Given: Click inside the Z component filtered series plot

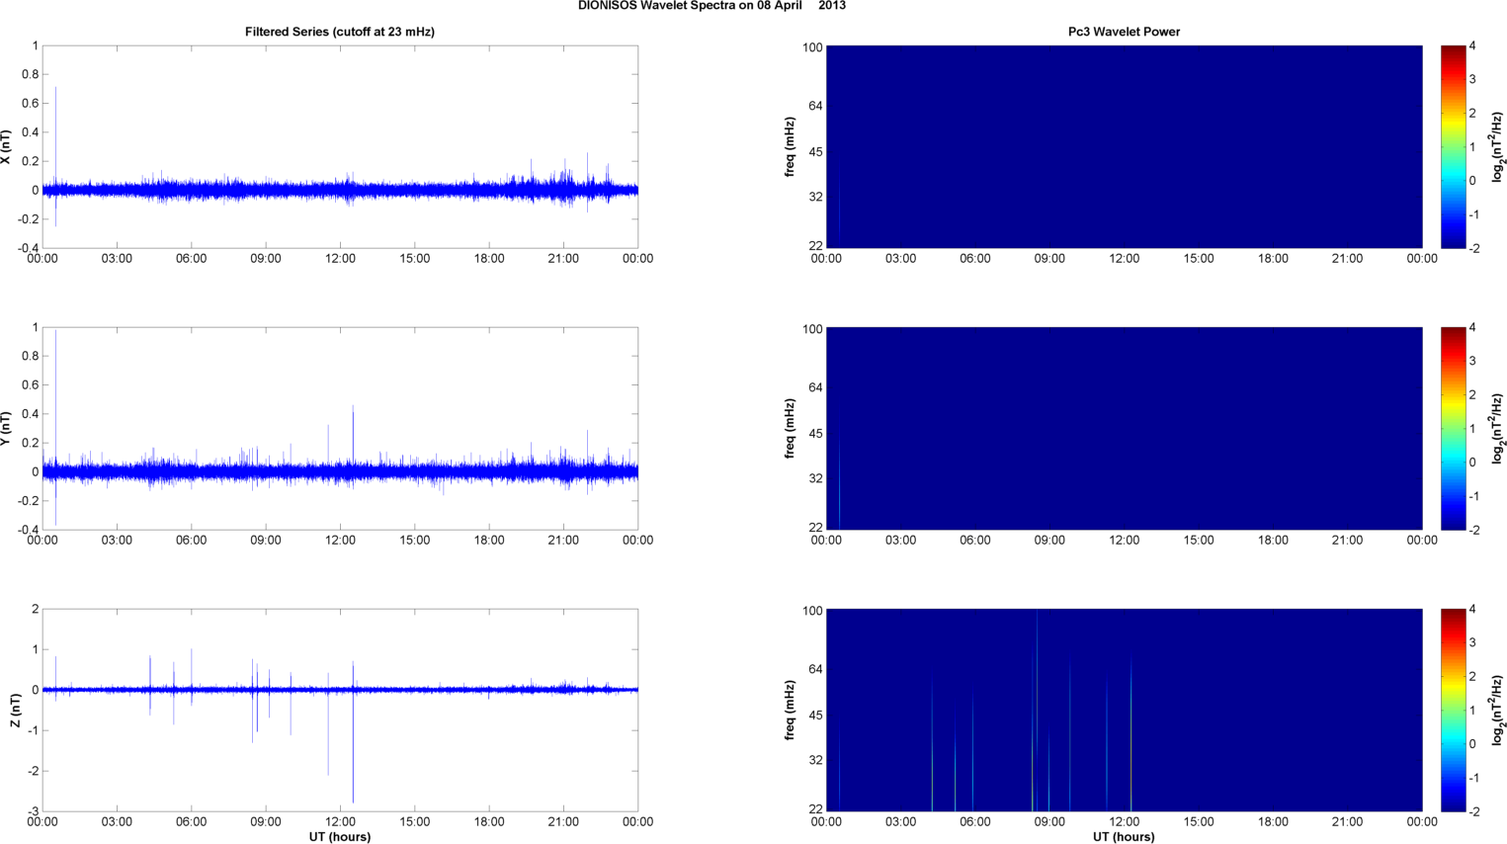Looking at the screenshot, I should point(340,711).
